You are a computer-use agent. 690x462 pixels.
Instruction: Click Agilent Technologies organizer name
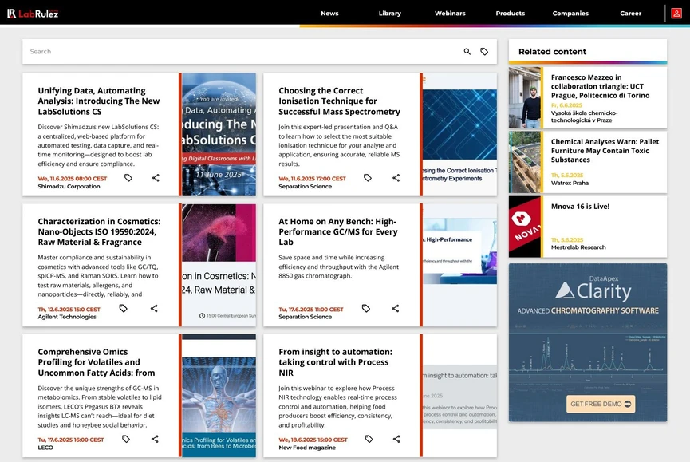click(x=67, y=317)
